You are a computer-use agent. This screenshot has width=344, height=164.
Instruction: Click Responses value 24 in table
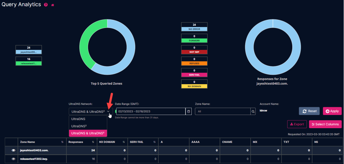(x=93, y=150)
